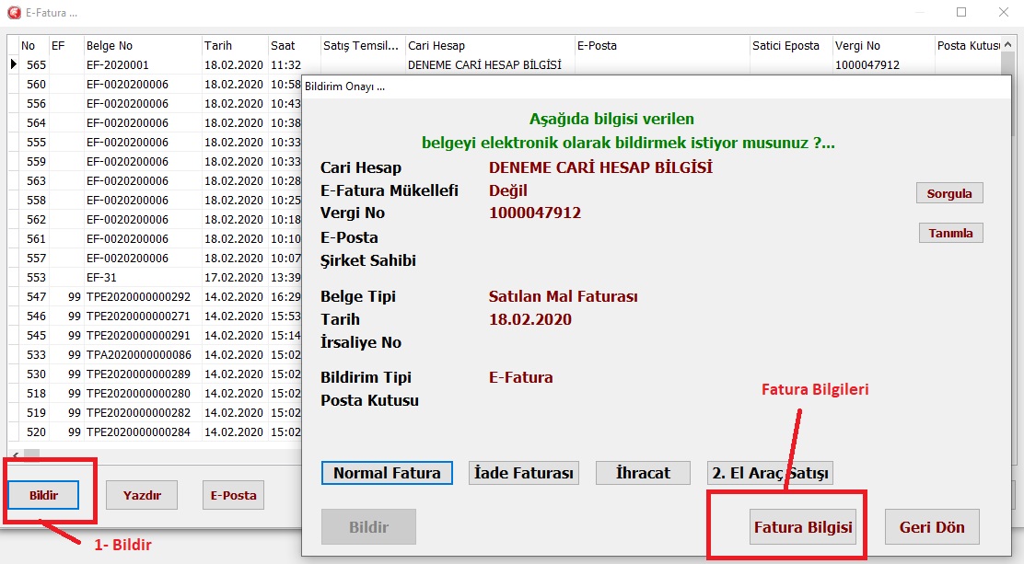Click the Vergi No column header

tap(880, 45)
